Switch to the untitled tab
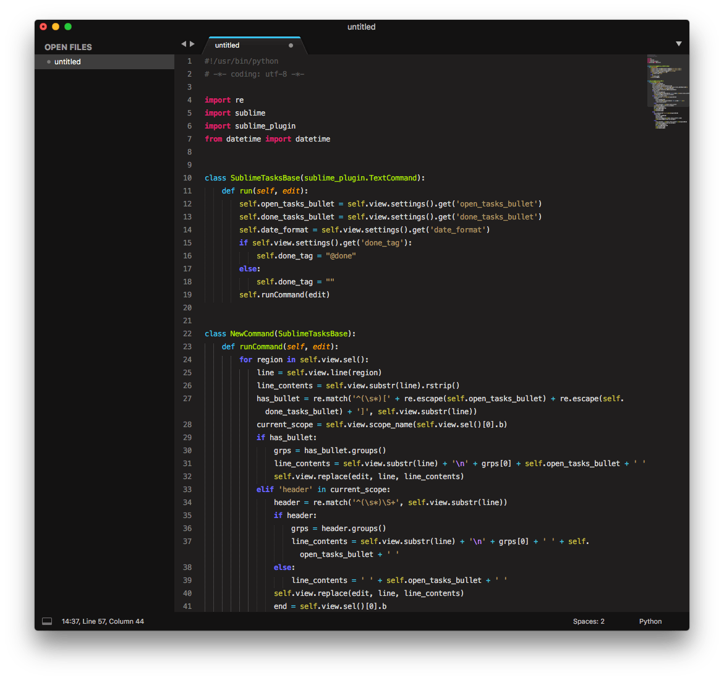This screenshot has height=680, width=724. [227, 45]
